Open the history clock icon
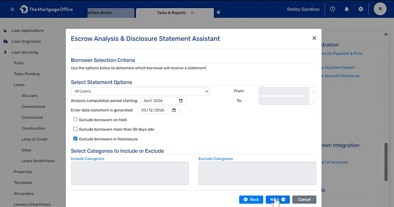The image size is (394, 207). click(332, 9)
